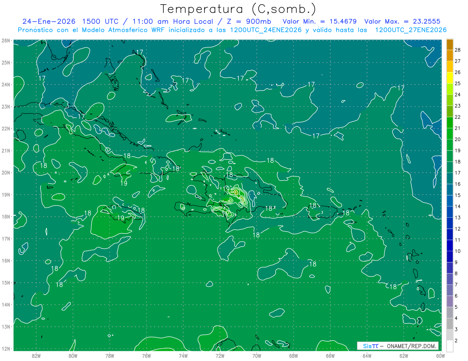Select the Valor Max. = 23.2555 readout

pos(402,21)
